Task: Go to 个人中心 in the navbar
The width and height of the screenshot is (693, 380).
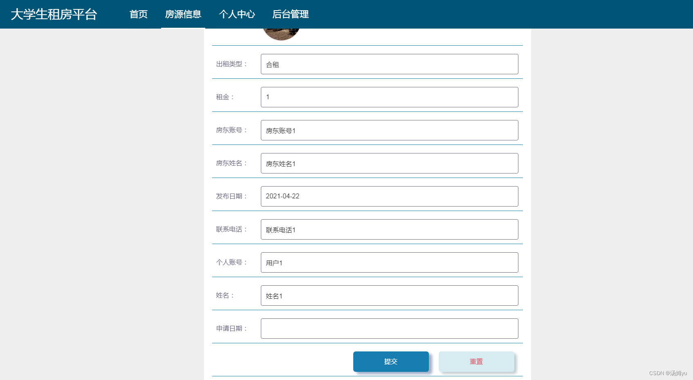Action: (237, 14)
